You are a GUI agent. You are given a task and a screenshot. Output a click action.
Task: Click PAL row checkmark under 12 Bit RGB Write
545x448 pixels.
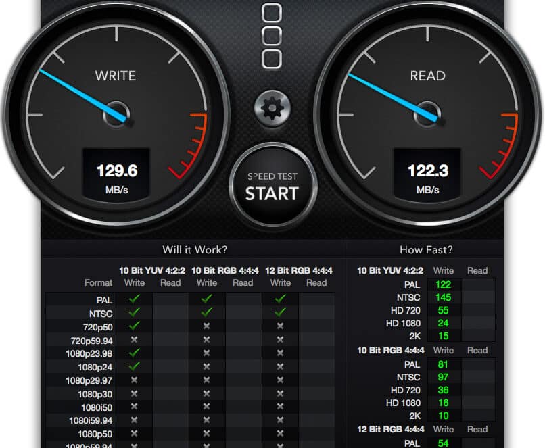click(x=280, y=299)
